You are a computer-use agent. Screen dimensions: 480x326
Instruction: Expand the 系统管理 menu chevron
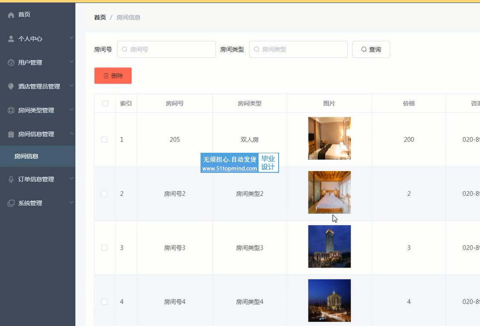coord(71,203)
